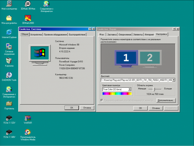
Task: Select monitor 2 in display arrangement
Action: 150,59
